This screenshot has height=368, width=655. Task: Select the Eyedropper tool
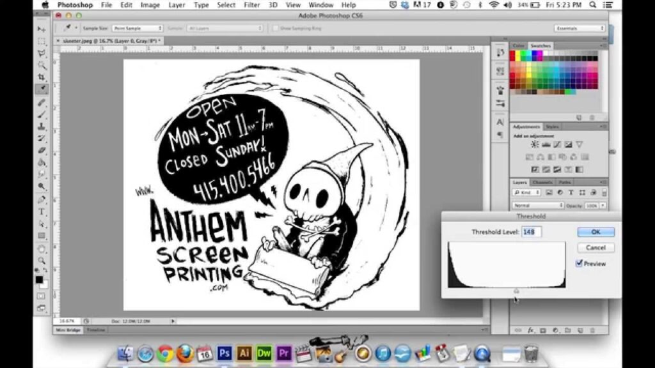click(42, 89)
